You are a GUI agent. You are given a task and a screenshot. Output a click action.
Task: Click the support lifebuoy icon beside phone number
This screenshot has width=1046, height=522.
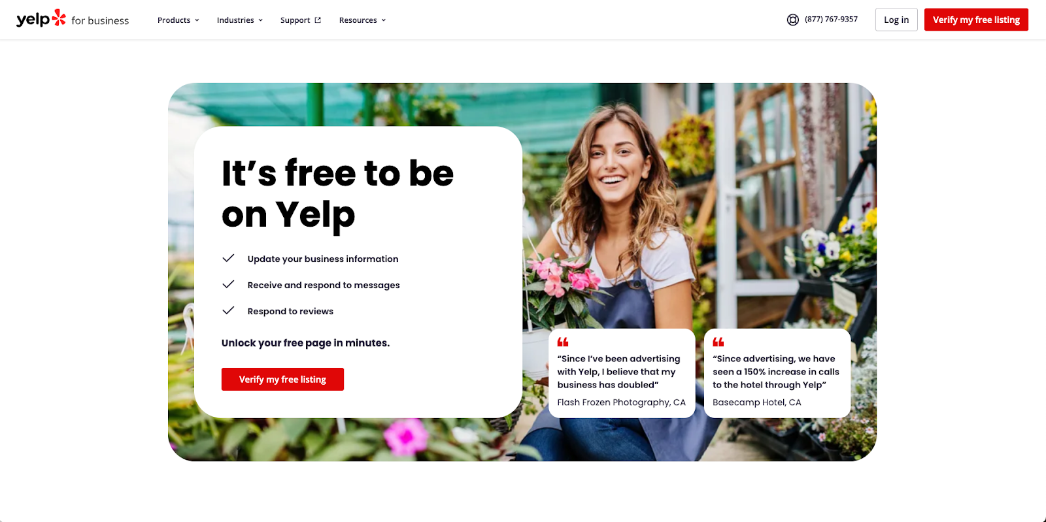pyautogui.click(x=793, y=20)
